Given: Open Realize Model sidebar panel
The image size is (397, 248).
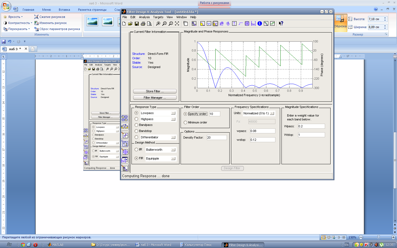Looking at the screenshot, I should (x=125, y=143).
